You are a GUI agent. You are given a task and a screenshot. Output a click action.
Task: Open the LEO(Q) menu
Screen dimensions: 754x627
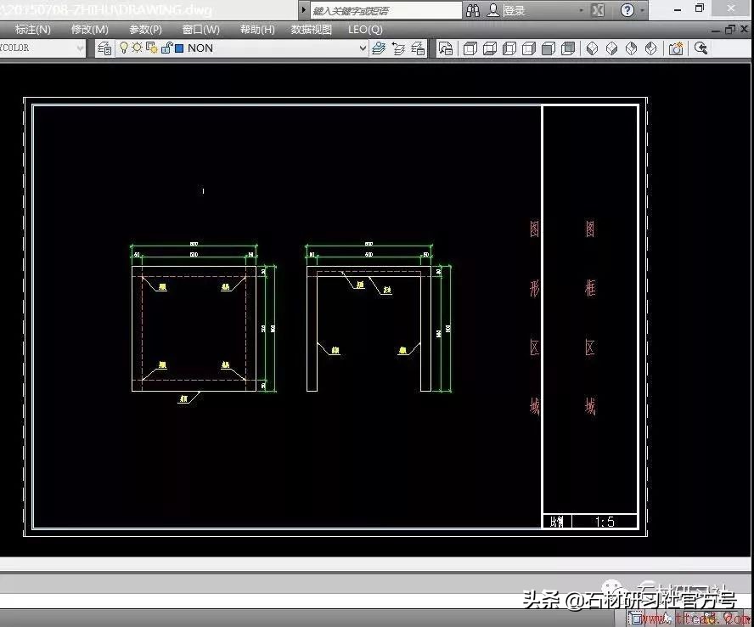[x=365, y=30]
